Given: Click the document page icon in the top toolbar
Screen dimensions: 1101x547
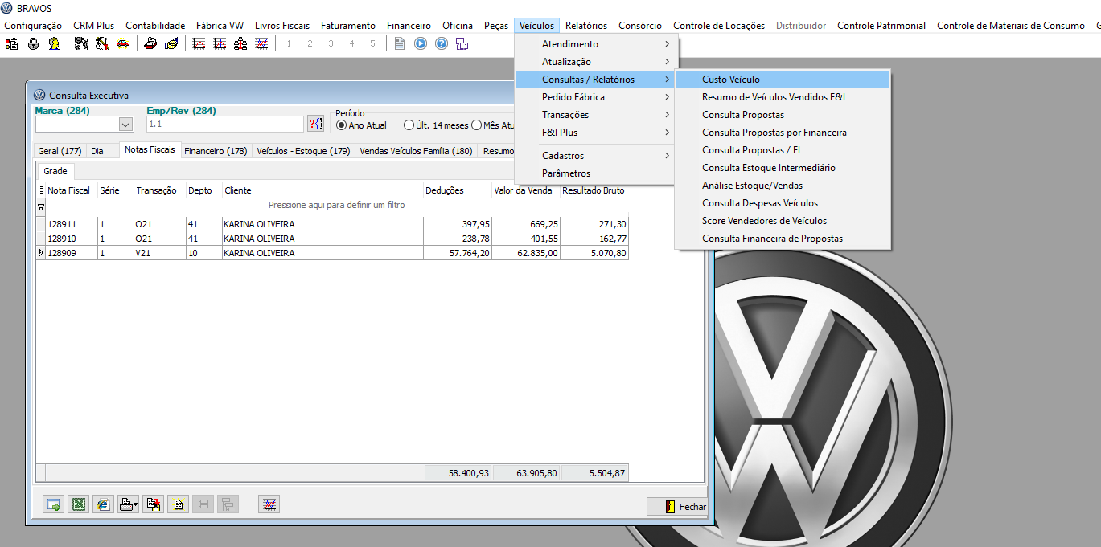Looking at the screenshot, I should point(400,43).
